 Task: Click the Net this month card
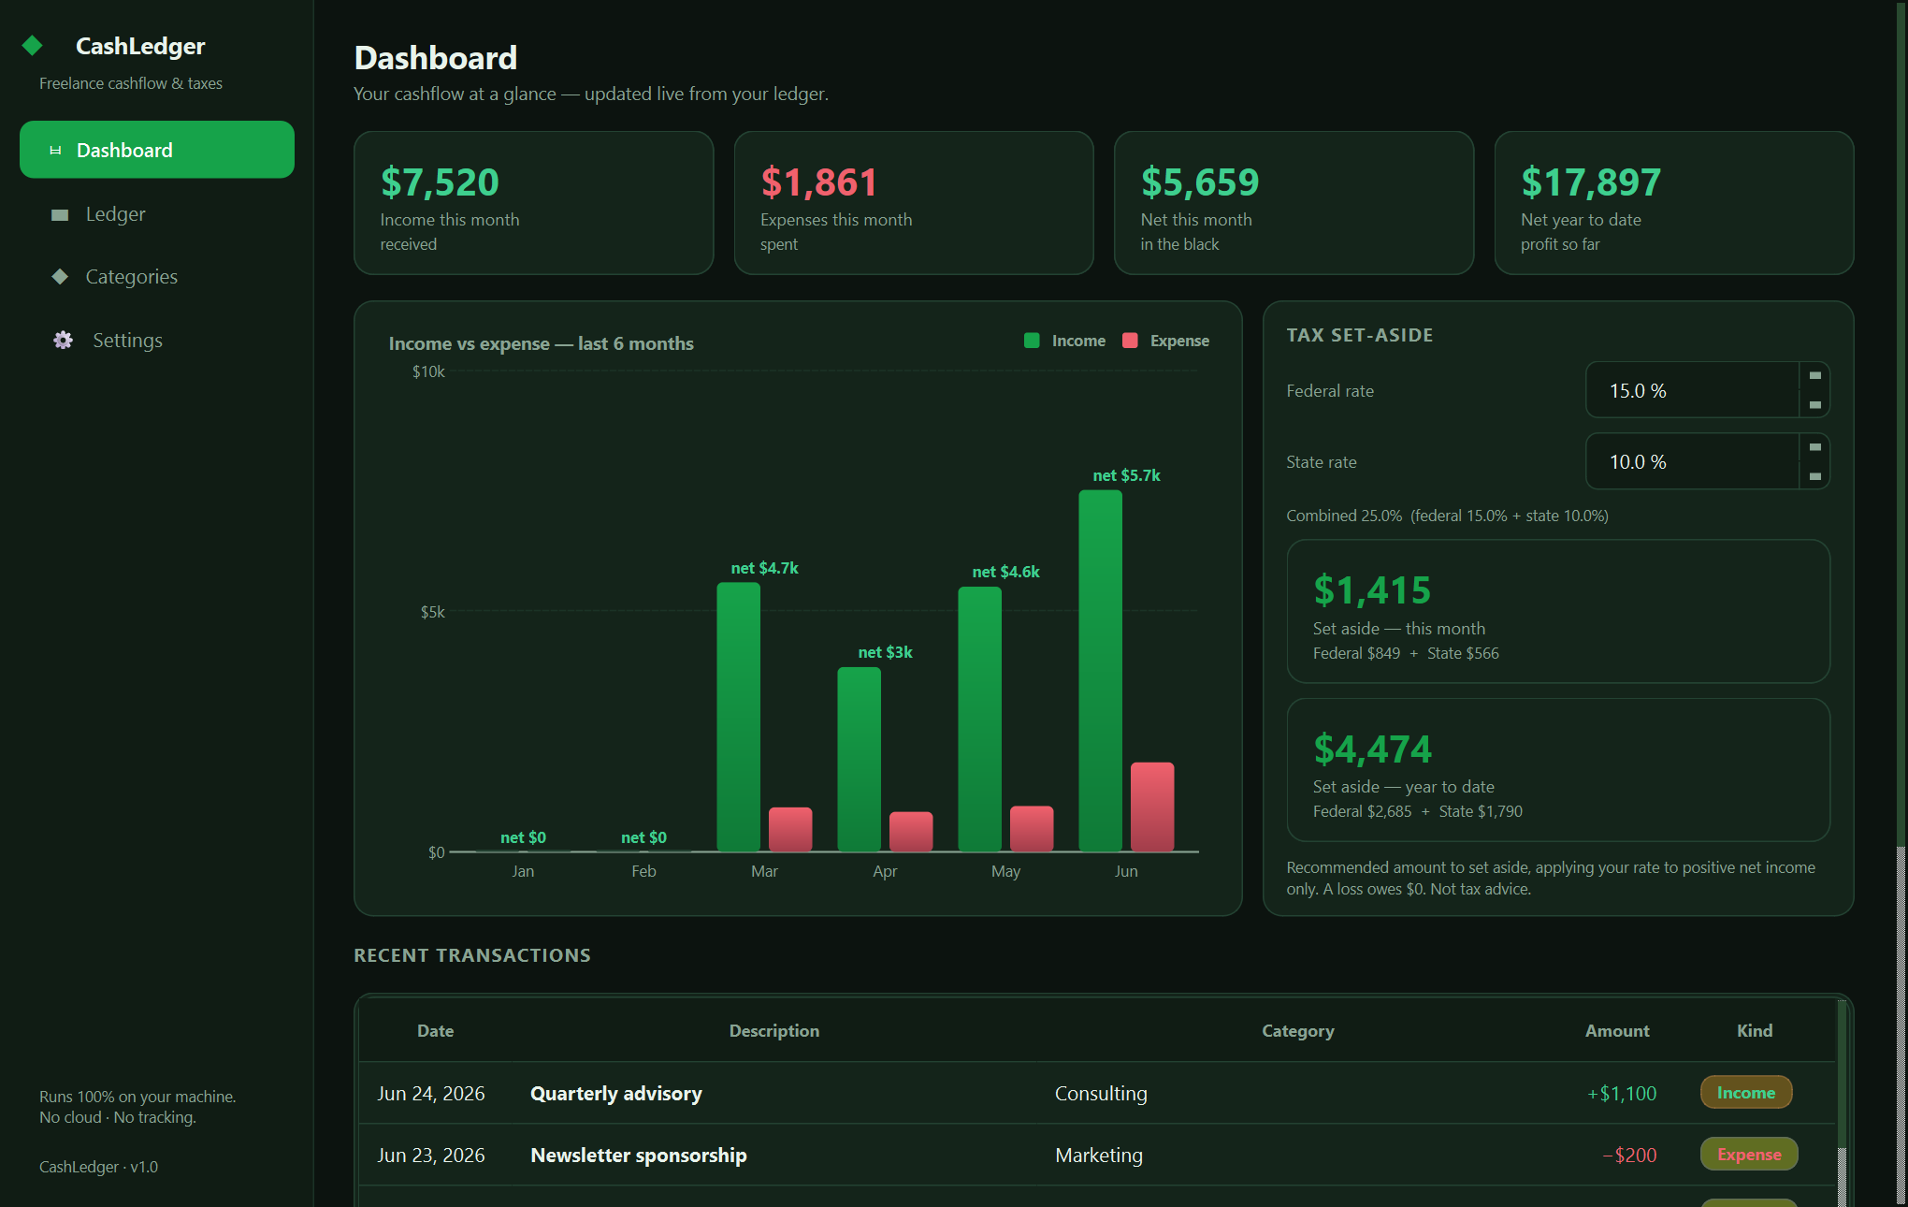click(x=1294, y=203)
